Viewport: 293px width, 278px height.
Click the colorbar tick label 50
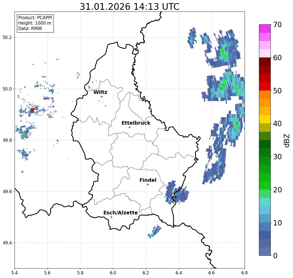277,91
